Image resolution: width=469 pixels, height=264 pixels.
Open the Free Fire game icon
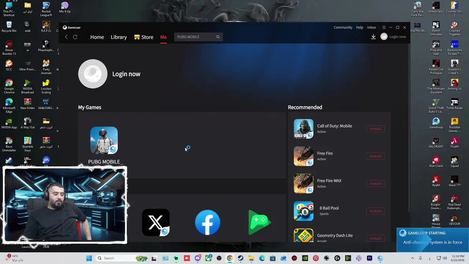(303, 156)
